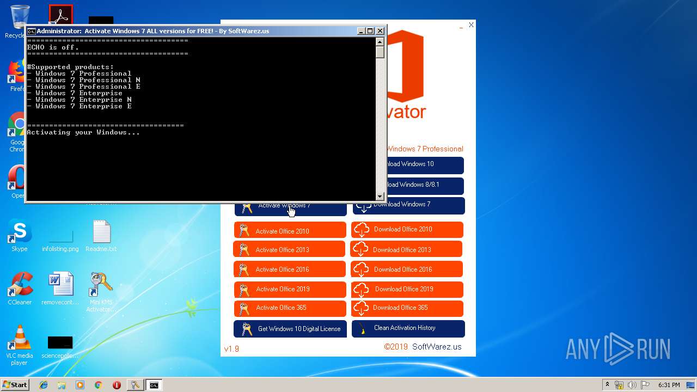The width and height of the screenshot is (697, 392).
Task: Launch VLC media player shortcut
Action: click(20, 345)
